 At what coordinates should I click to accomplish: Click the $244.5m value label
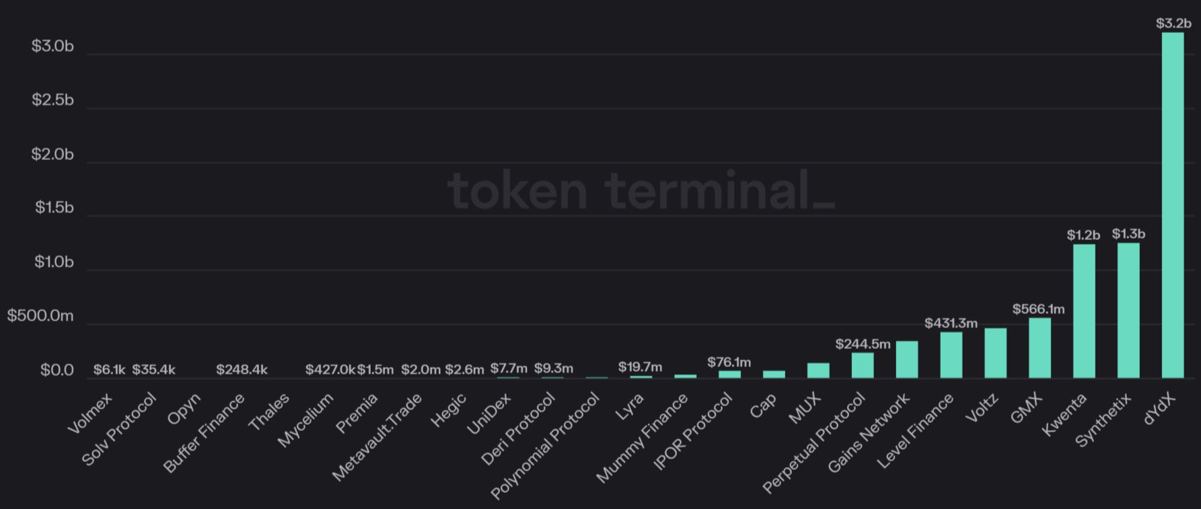point(863,344)
